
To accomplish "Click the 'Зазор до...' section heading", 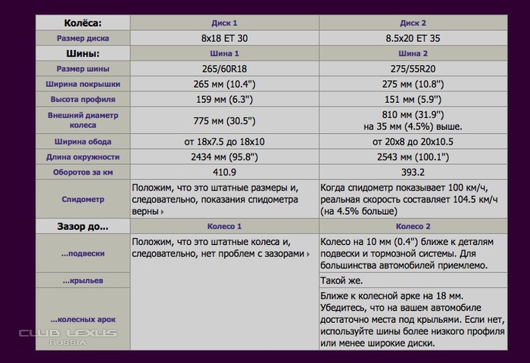I will pos(83,226).
